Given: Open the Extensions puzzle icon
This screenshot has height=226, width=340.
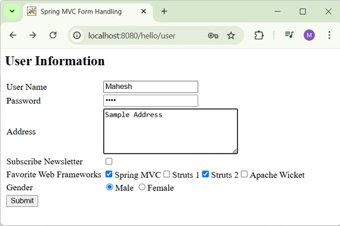Looking at the screenshot, I should click(259, 35).
